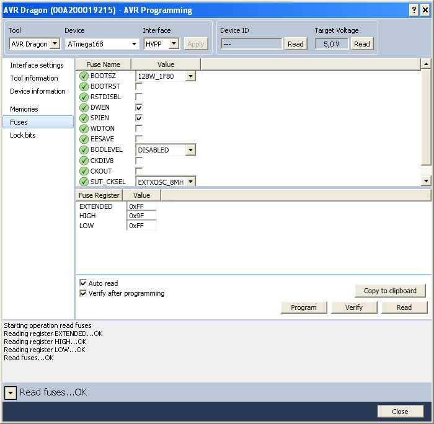Select the Fuses page
The height and width of the screenshot is (424, 434).
(x=38, y=122)
